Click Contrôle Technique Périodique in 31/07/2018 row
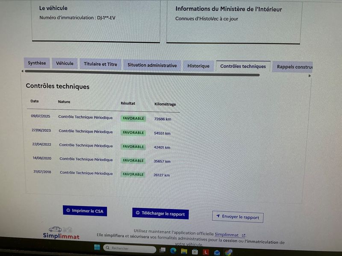This screenshot has width=342, height=256. tap(86, 173)
